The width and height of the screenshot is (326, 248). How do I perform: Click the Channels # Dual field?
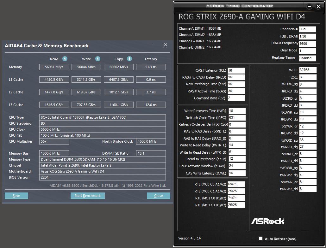tap(308, 29)
